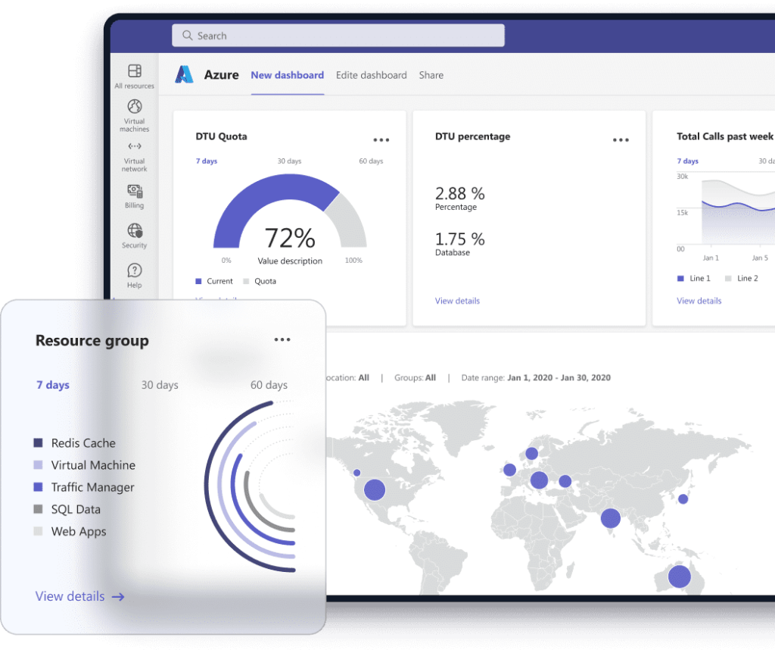Switch to the Edite dashboard tab
This screenshot has width=775, height=650.
coord(371,75)
